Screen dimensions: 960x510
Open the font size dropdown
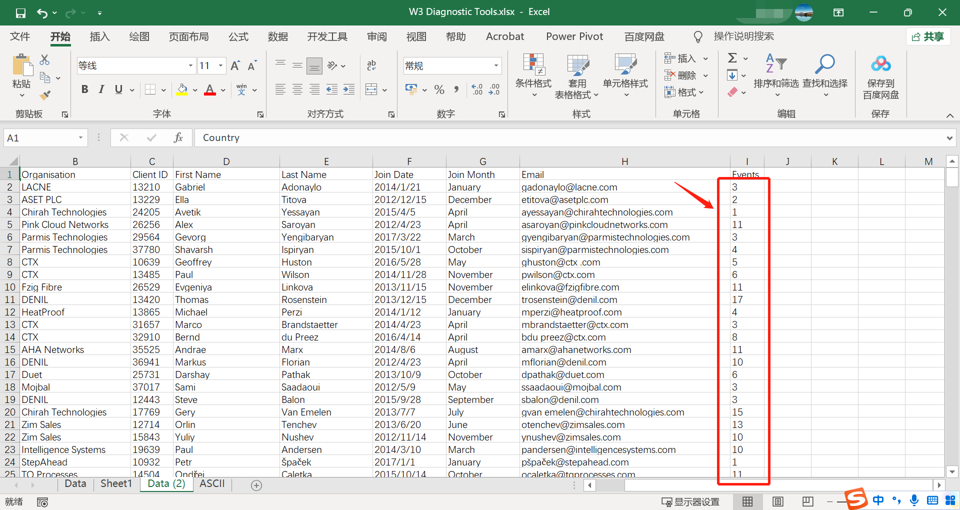pyautogui.click(x=220, y=66)
